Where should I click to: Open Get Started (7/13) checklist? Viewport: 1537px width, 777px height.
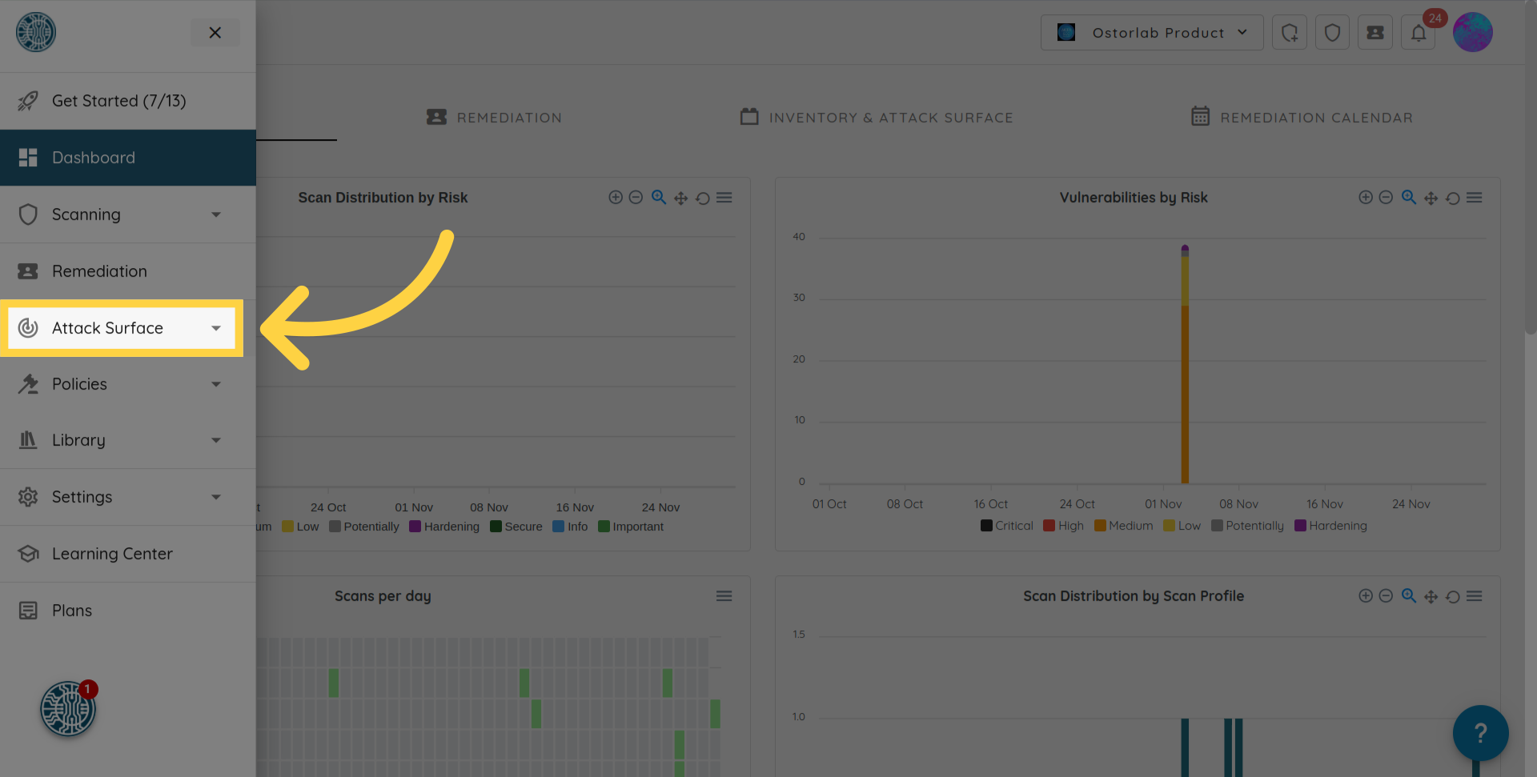[118, 101]
